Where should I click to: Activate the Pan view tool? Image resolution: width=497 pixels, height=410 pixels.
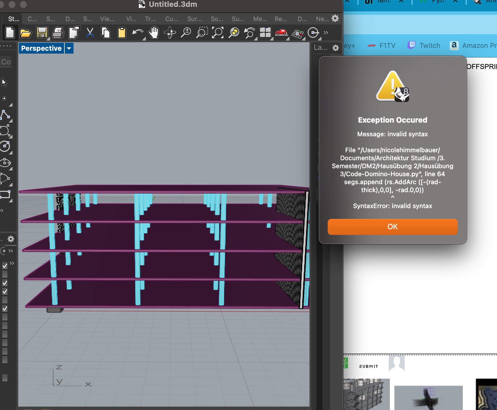pyautogui.click(x=154, y=33)
